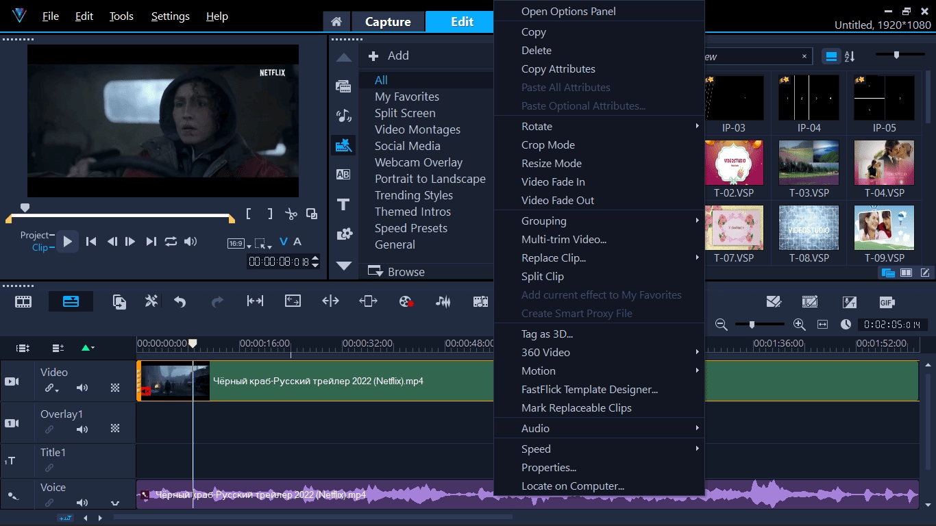
Task: Click Fit project in timeline window icon
Action: [823, 325]
